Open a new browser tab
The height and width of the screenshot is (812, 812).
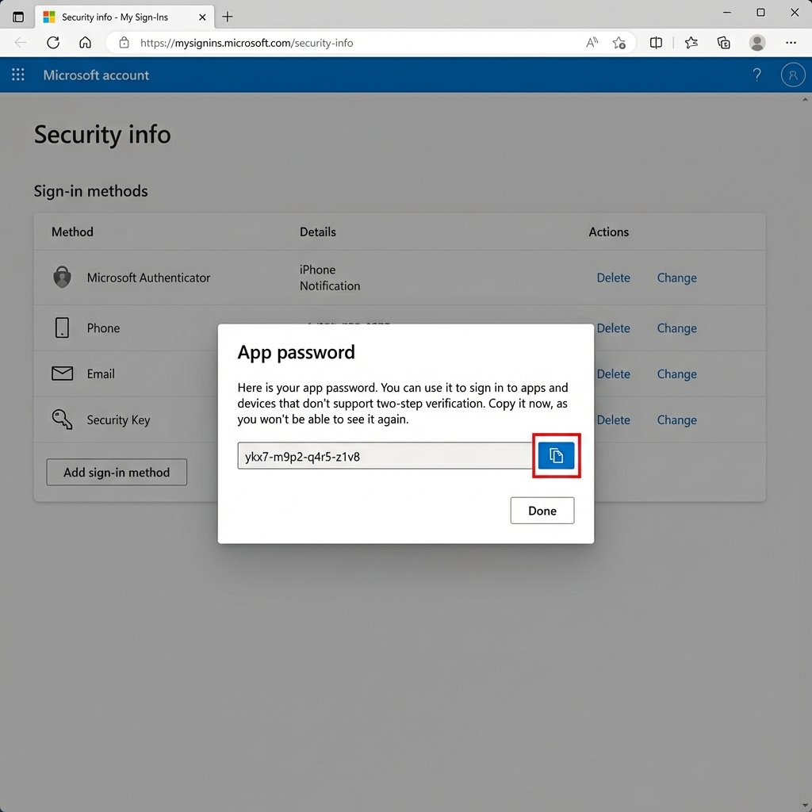[228, 17]
